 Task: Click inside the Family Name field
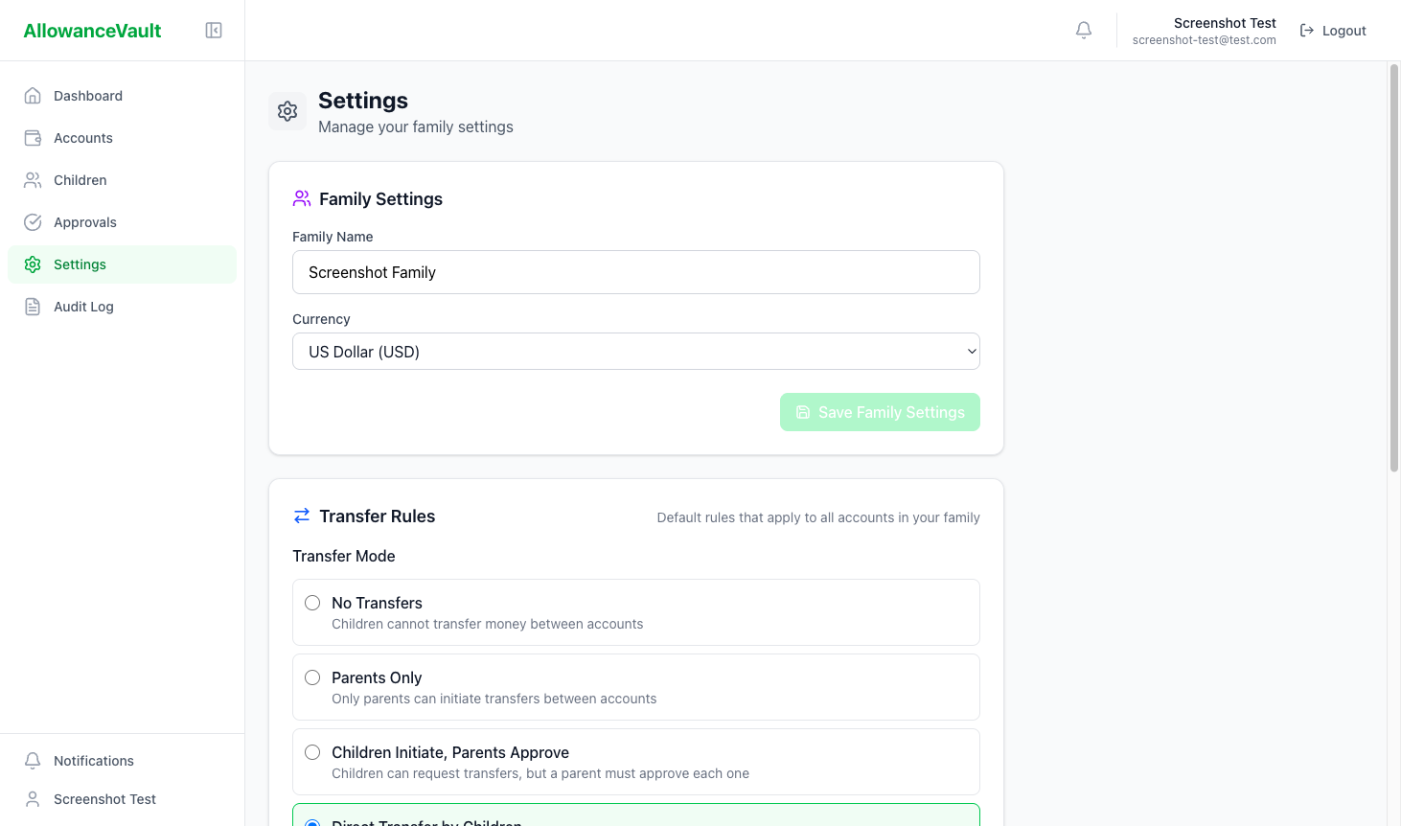635,272
